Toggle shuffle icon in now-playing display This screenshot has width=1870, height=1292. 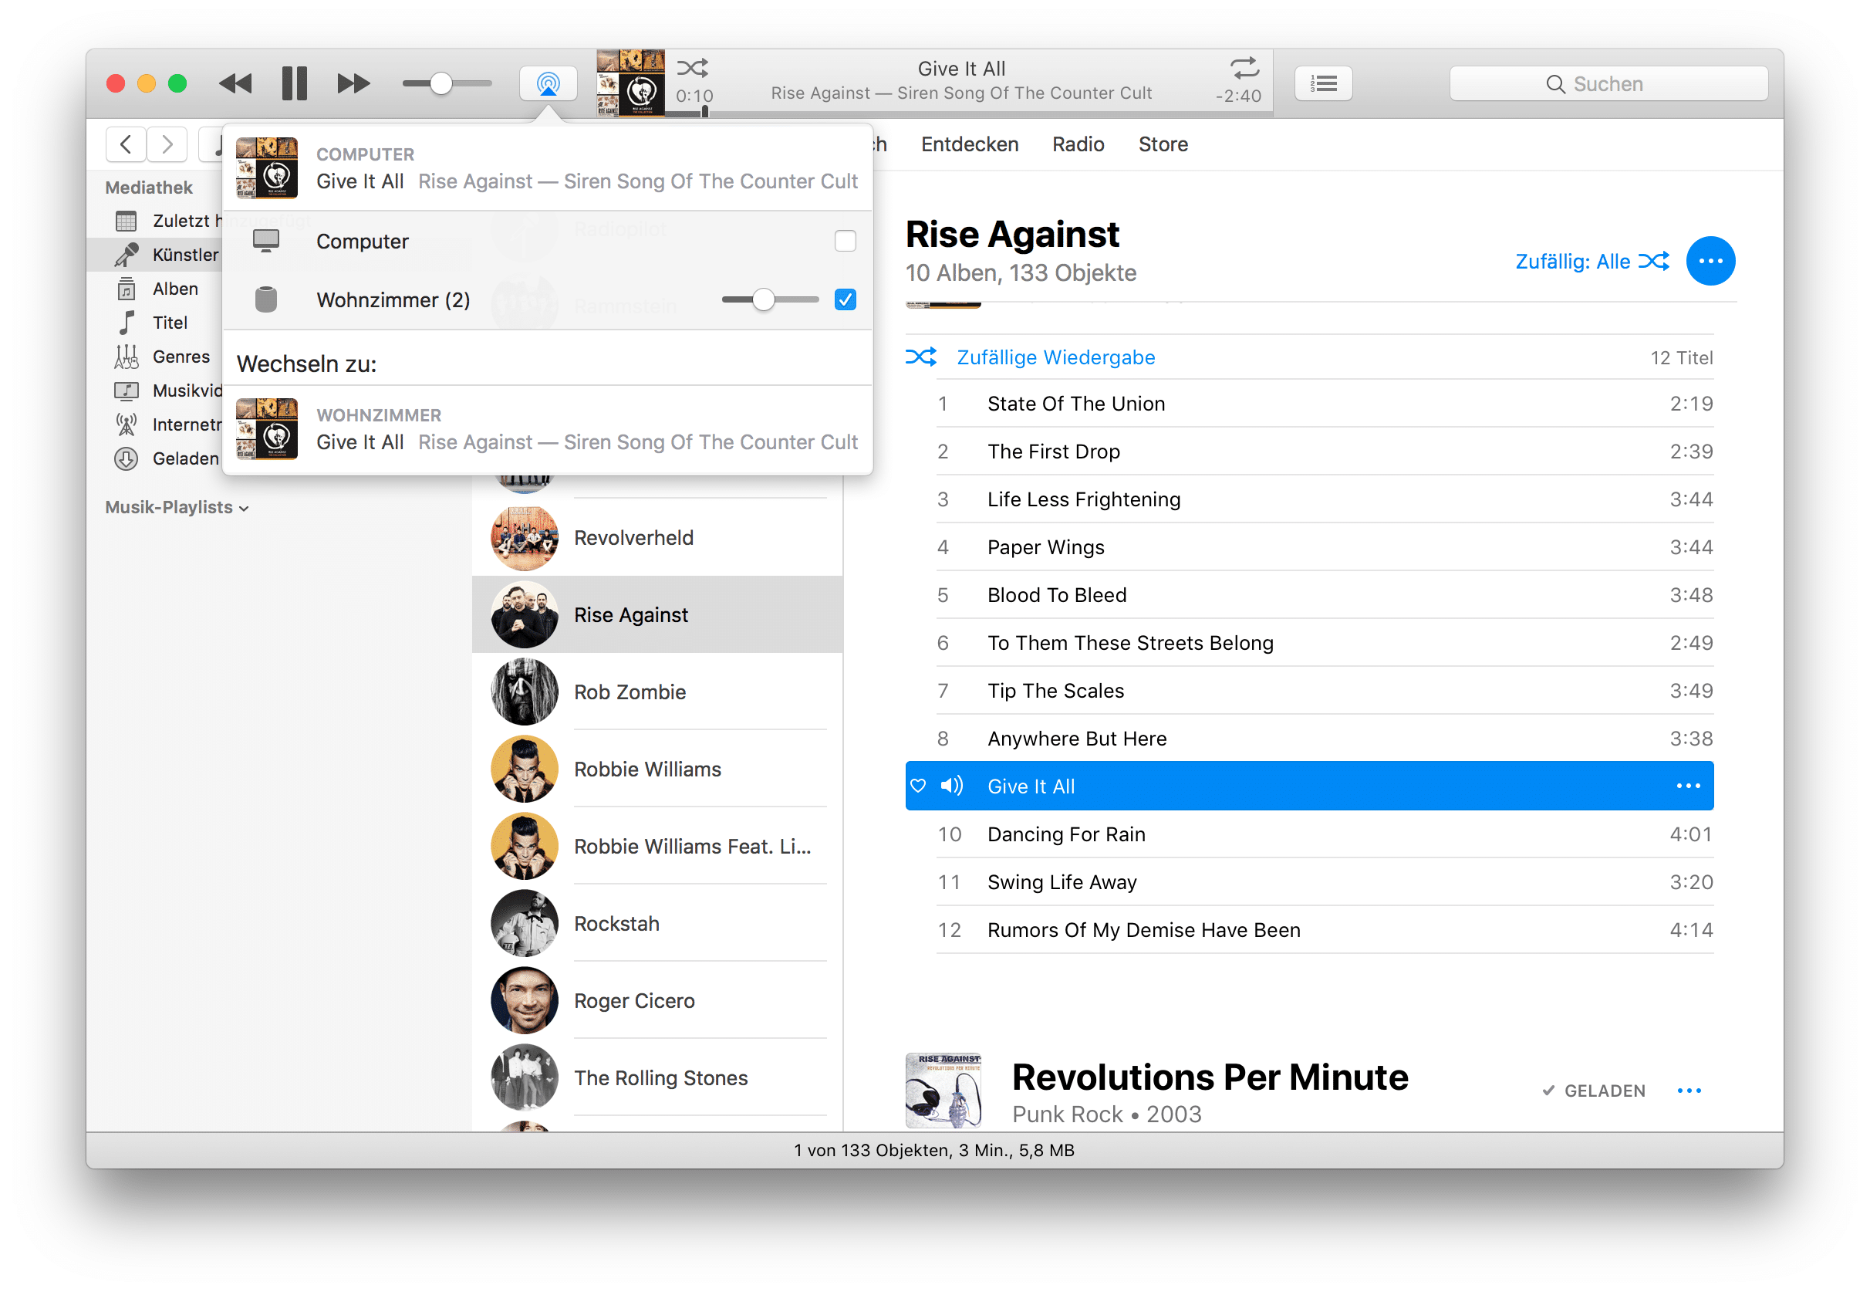click(693, 67)
